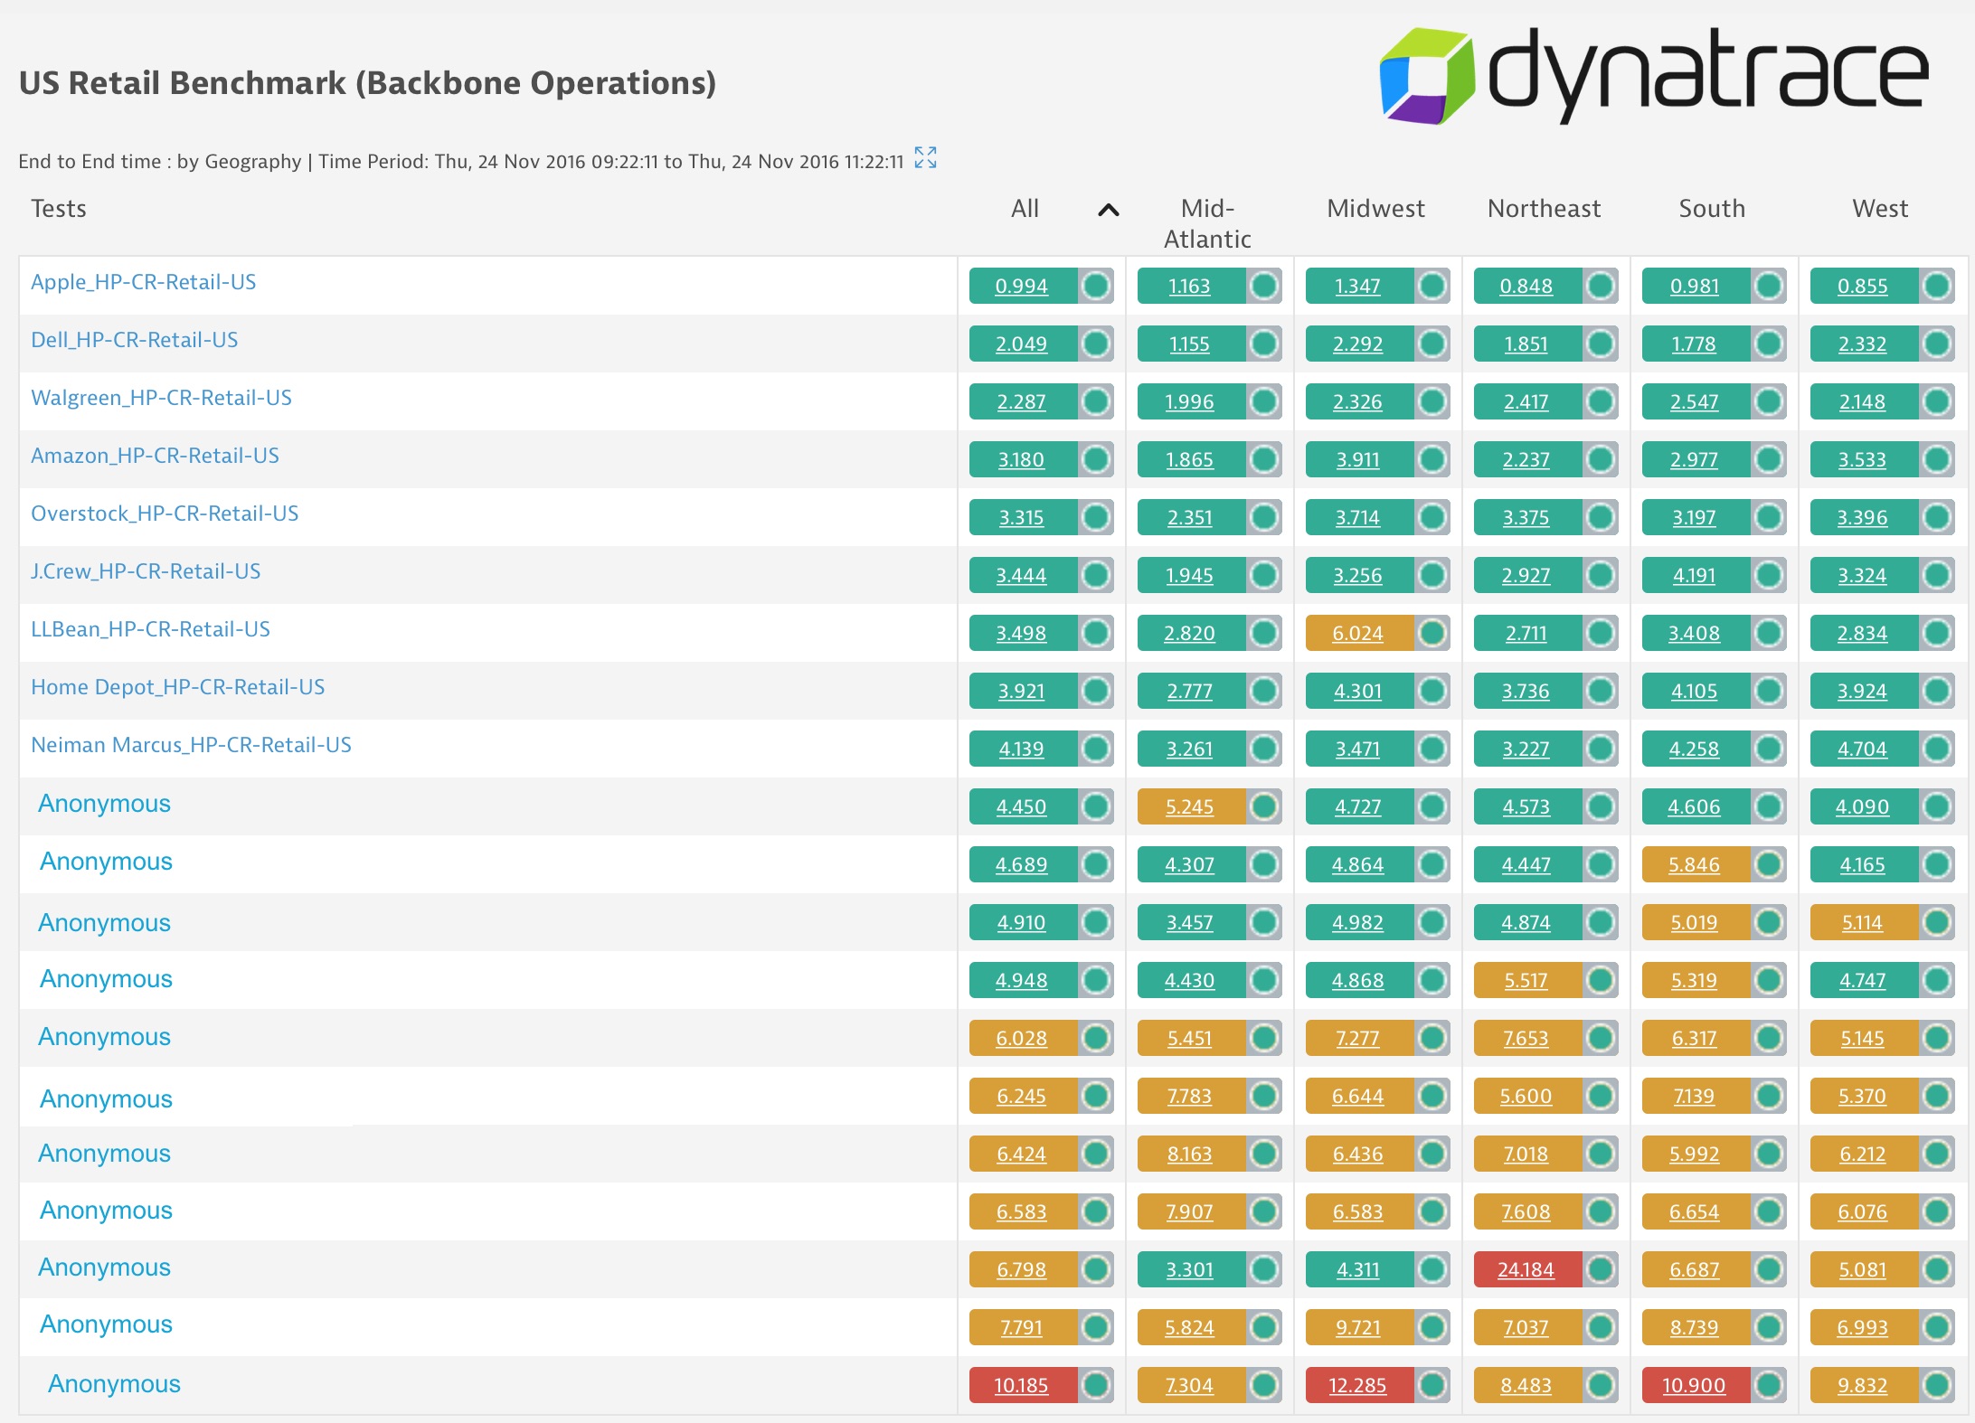Click status circle beside 8.163 Mid-Atlantic value
This screenshot has height=1423, width=1975.
click(1264, 1154)
